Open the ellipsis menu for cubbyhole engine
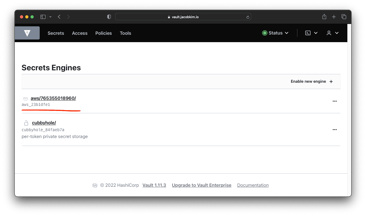This screenshot has width=366, height=216. (334, 129)
